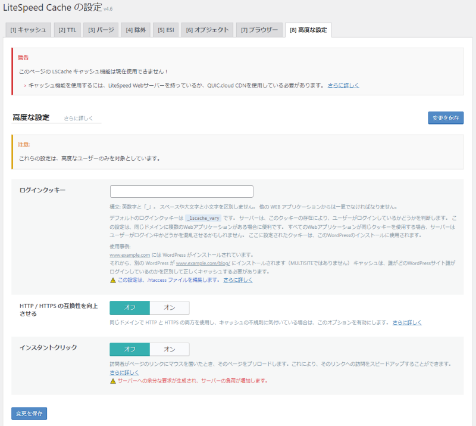The image size is (476, 426).
Task: Click さらに詳しく after the HTTP/HTTPS description
Action: point(407,322)
